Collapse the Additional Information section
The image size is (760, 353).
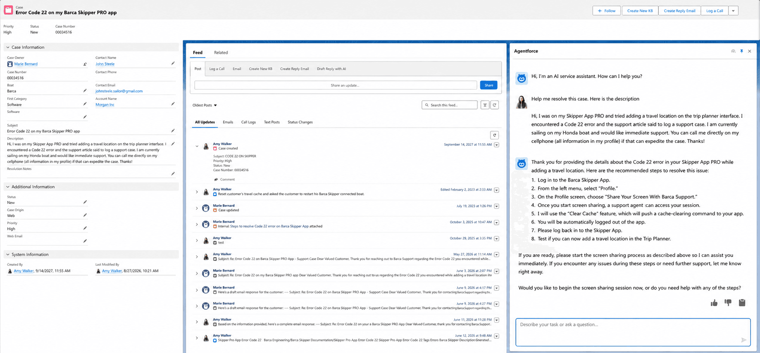coord(8,187)
